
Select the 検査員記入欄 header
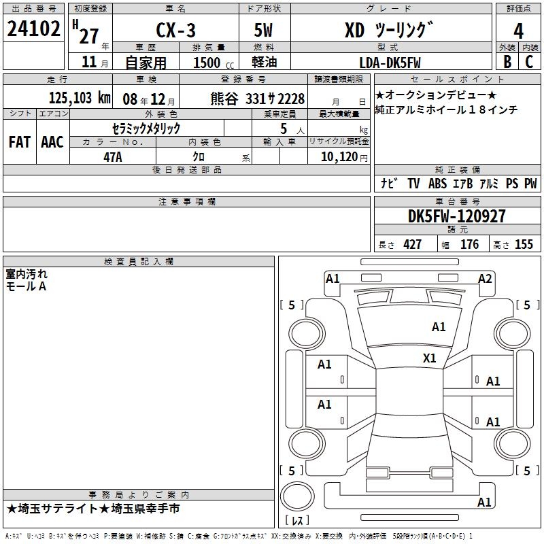pos(139,262)
